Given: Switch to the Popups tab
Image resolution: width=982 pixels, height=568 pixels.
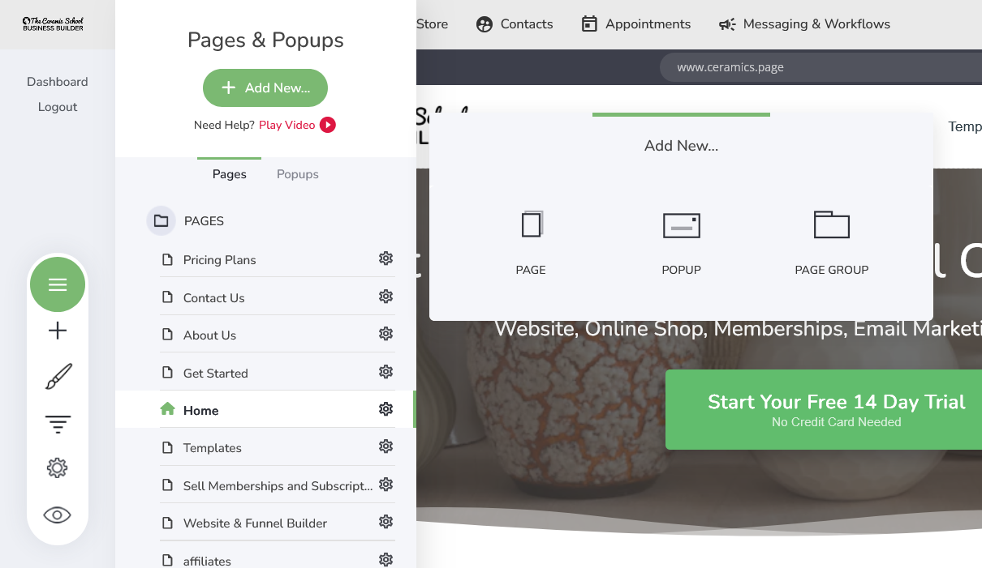Looking at the screenshot, I should pyautogui.click(x=298, y=174).
